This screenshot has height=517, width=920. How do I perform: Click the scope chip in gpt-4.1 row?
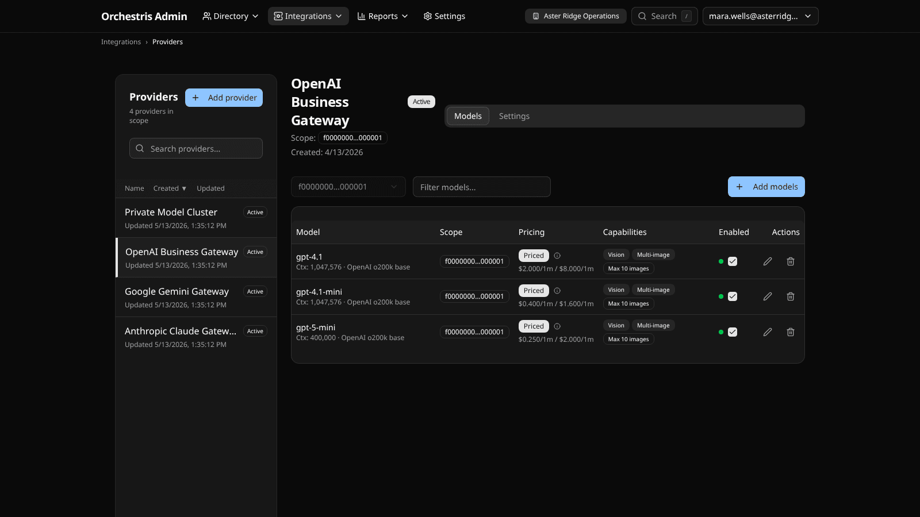click(474, 261)
